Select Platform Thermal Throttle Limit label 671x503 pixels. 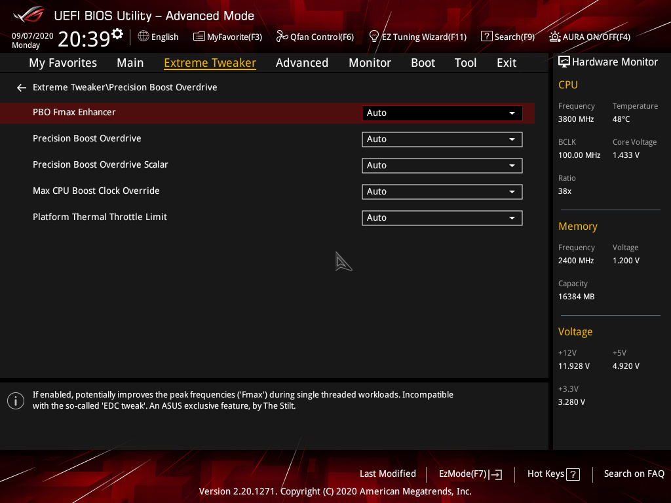pyautogui.click(x=100, y=217)
